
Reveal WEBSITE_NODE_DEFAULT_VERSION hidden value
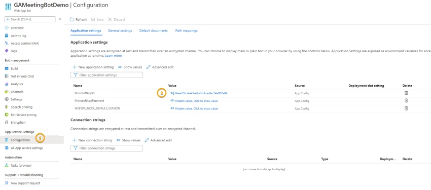point(194,108)
